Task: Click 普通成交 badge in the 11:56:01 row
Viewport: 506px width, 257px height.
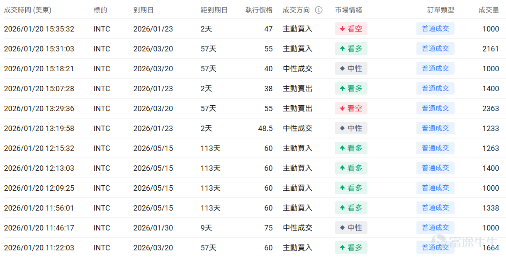Action: tap(435, 208)
